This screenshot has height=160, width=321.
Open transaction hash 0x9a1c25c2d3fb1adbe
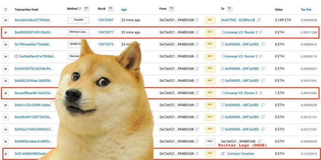pyautogui.click(x=34, y=105)
